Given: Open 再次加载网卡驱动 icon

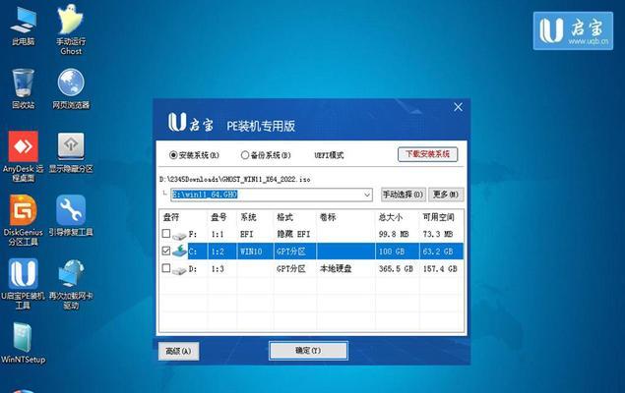Looking at the screenshot, I should (71, 284).
